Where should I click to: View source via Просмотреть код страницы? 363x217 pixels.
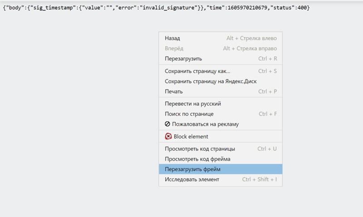pyautogui.click(x=200, y=148)
